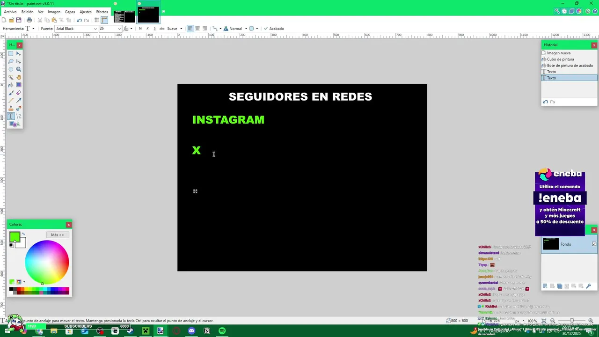
Task: Select the Pencil tool
Action: point(11,101)
